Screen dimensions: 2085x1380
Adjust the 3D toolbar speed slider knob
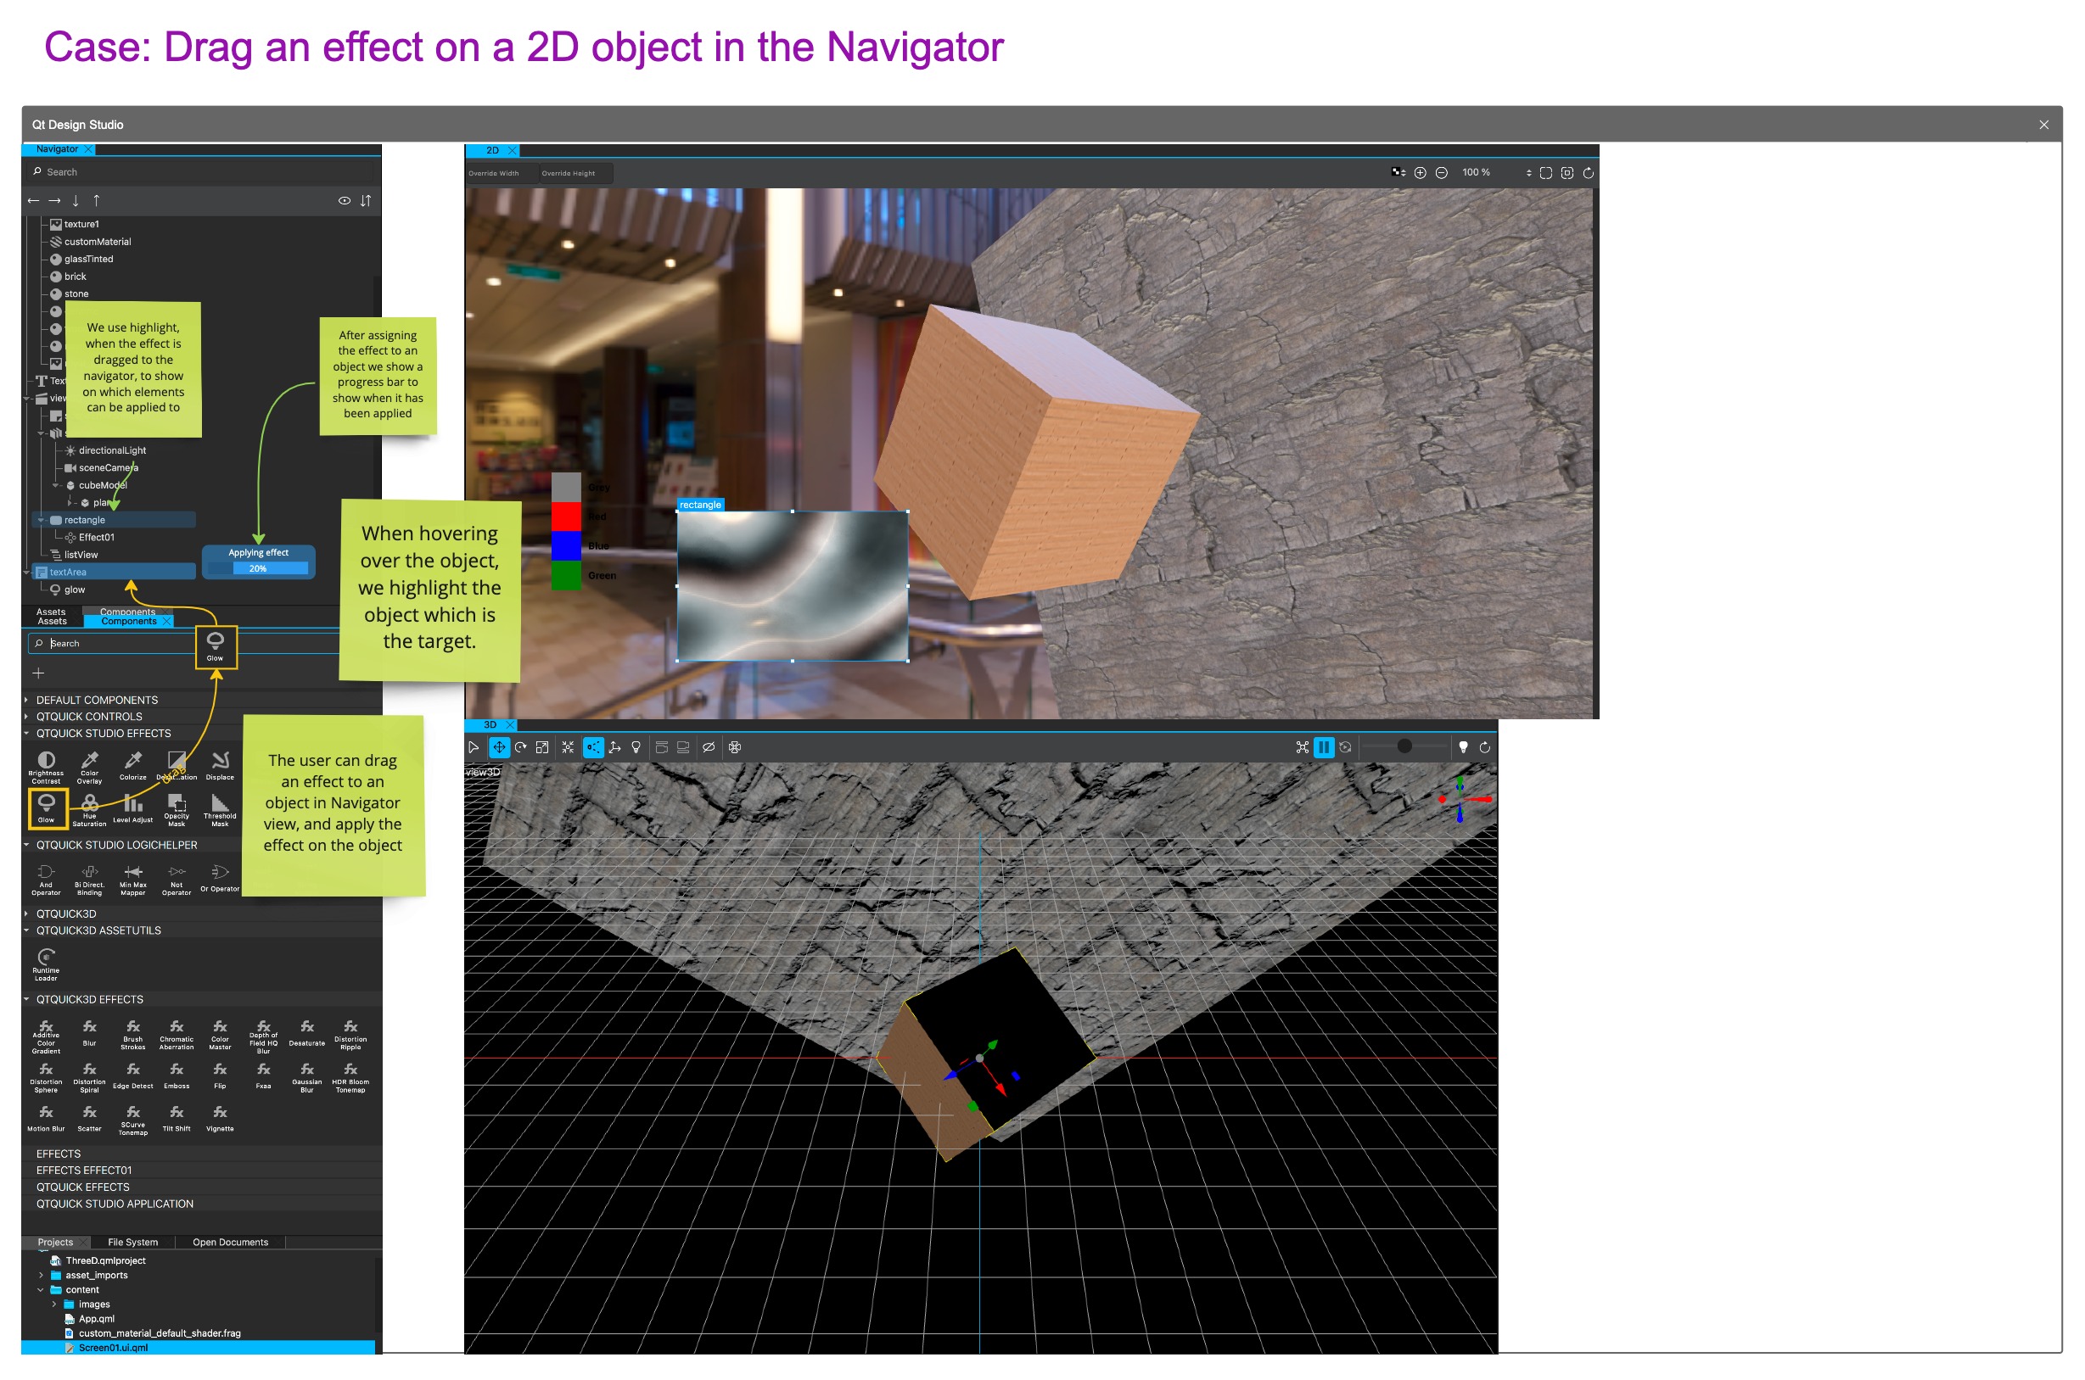click(x=1405, y=746)
